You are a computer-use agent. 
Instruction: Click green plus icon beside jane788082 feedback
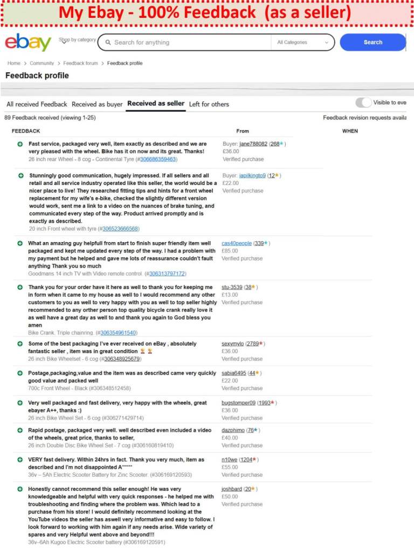coord(20,145)
